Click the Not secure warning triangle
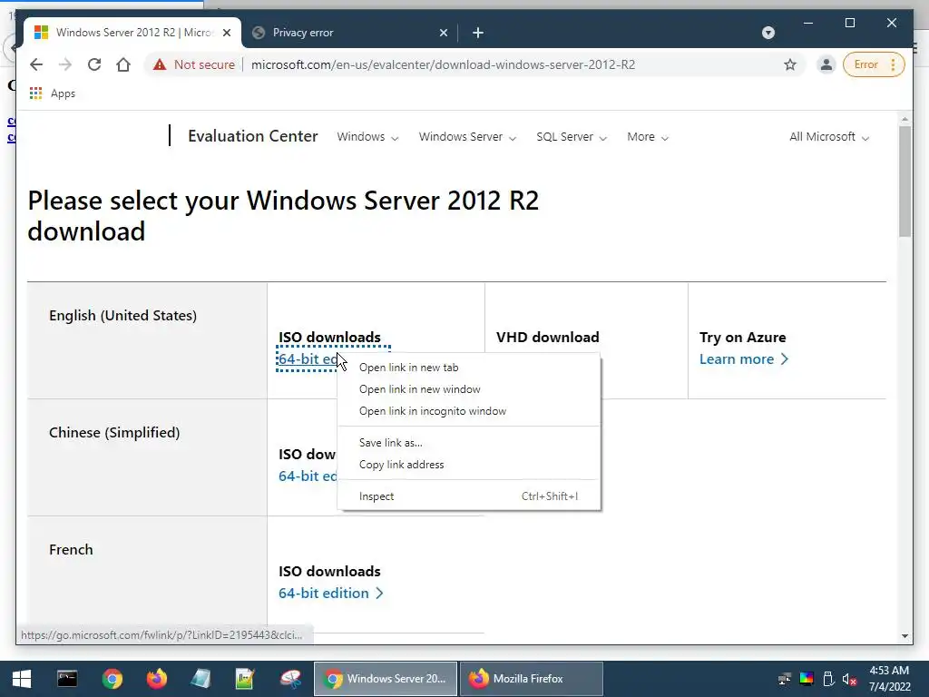Image resolution: width=929 pixels, height=697 pixels. (x=160, y=64)
